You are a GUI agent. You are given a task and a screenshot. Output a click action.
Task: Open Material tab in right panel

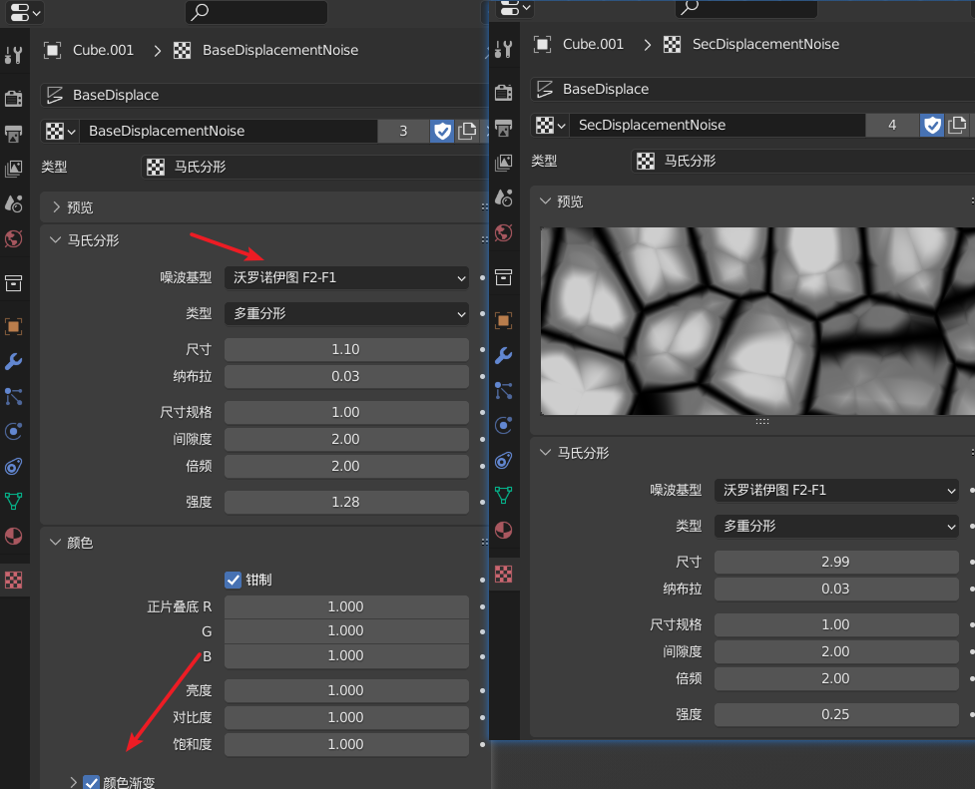[x=504, y=531]
